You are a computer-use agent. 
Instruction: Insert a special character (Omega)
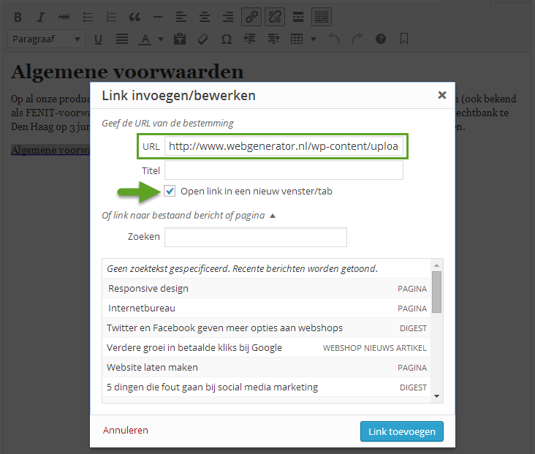click(227, 39)
